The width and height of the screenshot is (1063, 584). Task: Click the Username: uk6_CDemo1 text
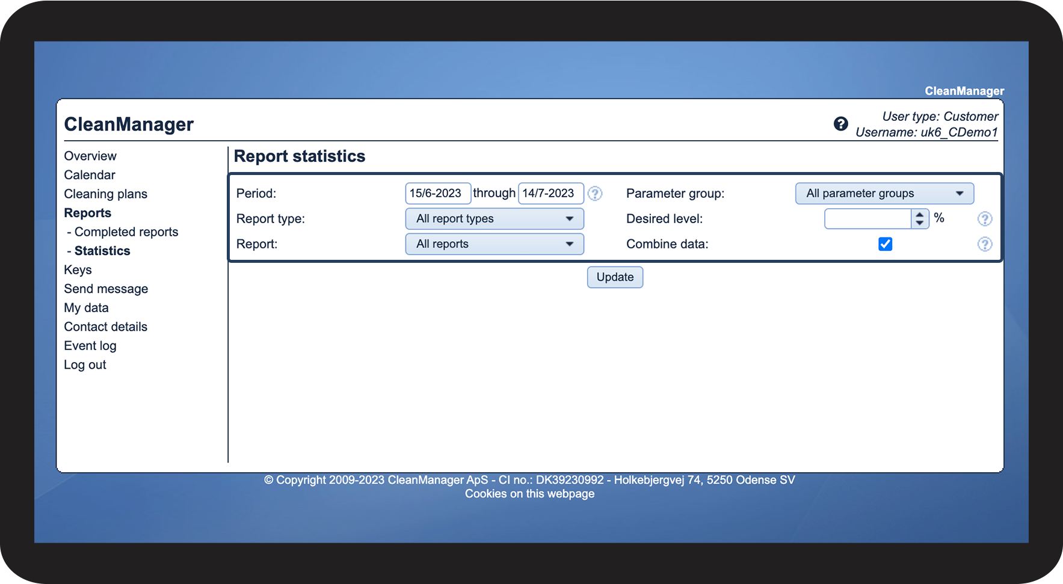click(926, 132)
